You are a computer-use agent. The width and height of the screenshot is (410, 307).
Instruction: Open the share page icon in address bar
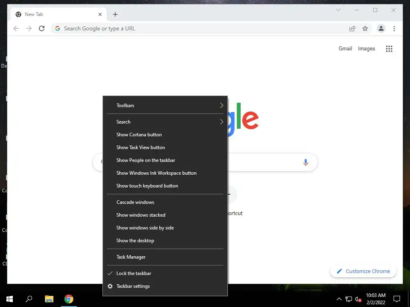click(x=352, y=28)
